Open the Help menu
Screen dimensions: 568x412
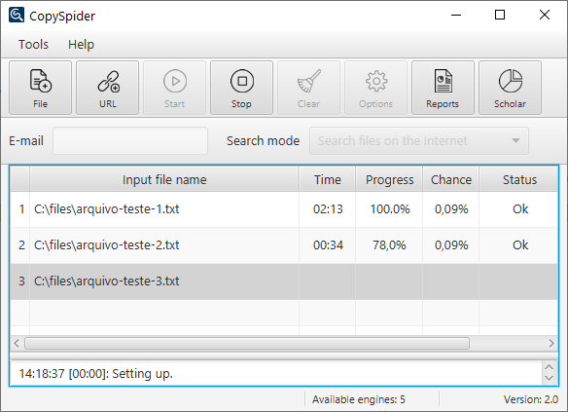(81, 44)
